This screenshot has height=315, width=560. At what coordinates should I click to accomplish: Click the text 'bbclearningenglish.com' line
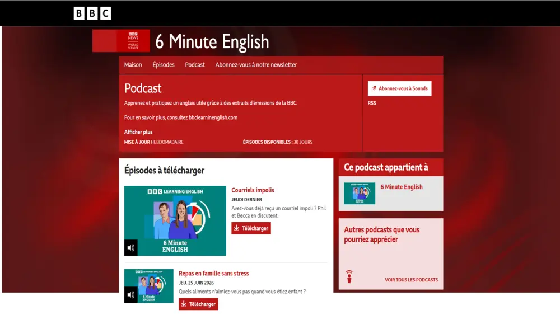tap(181, 117)
